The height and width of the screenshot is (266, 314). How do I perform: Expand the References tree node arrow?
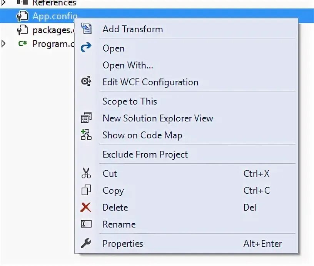pos(3,2)
